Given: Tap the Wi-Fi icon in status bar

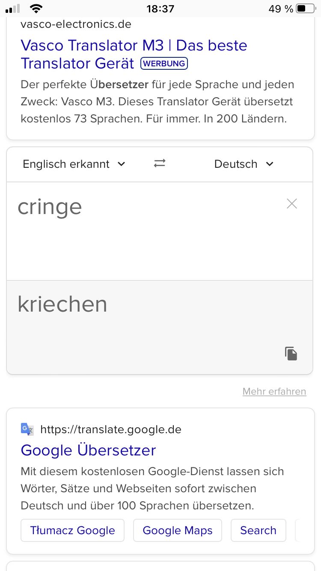Looking at the screenshot, I should 37,9.
